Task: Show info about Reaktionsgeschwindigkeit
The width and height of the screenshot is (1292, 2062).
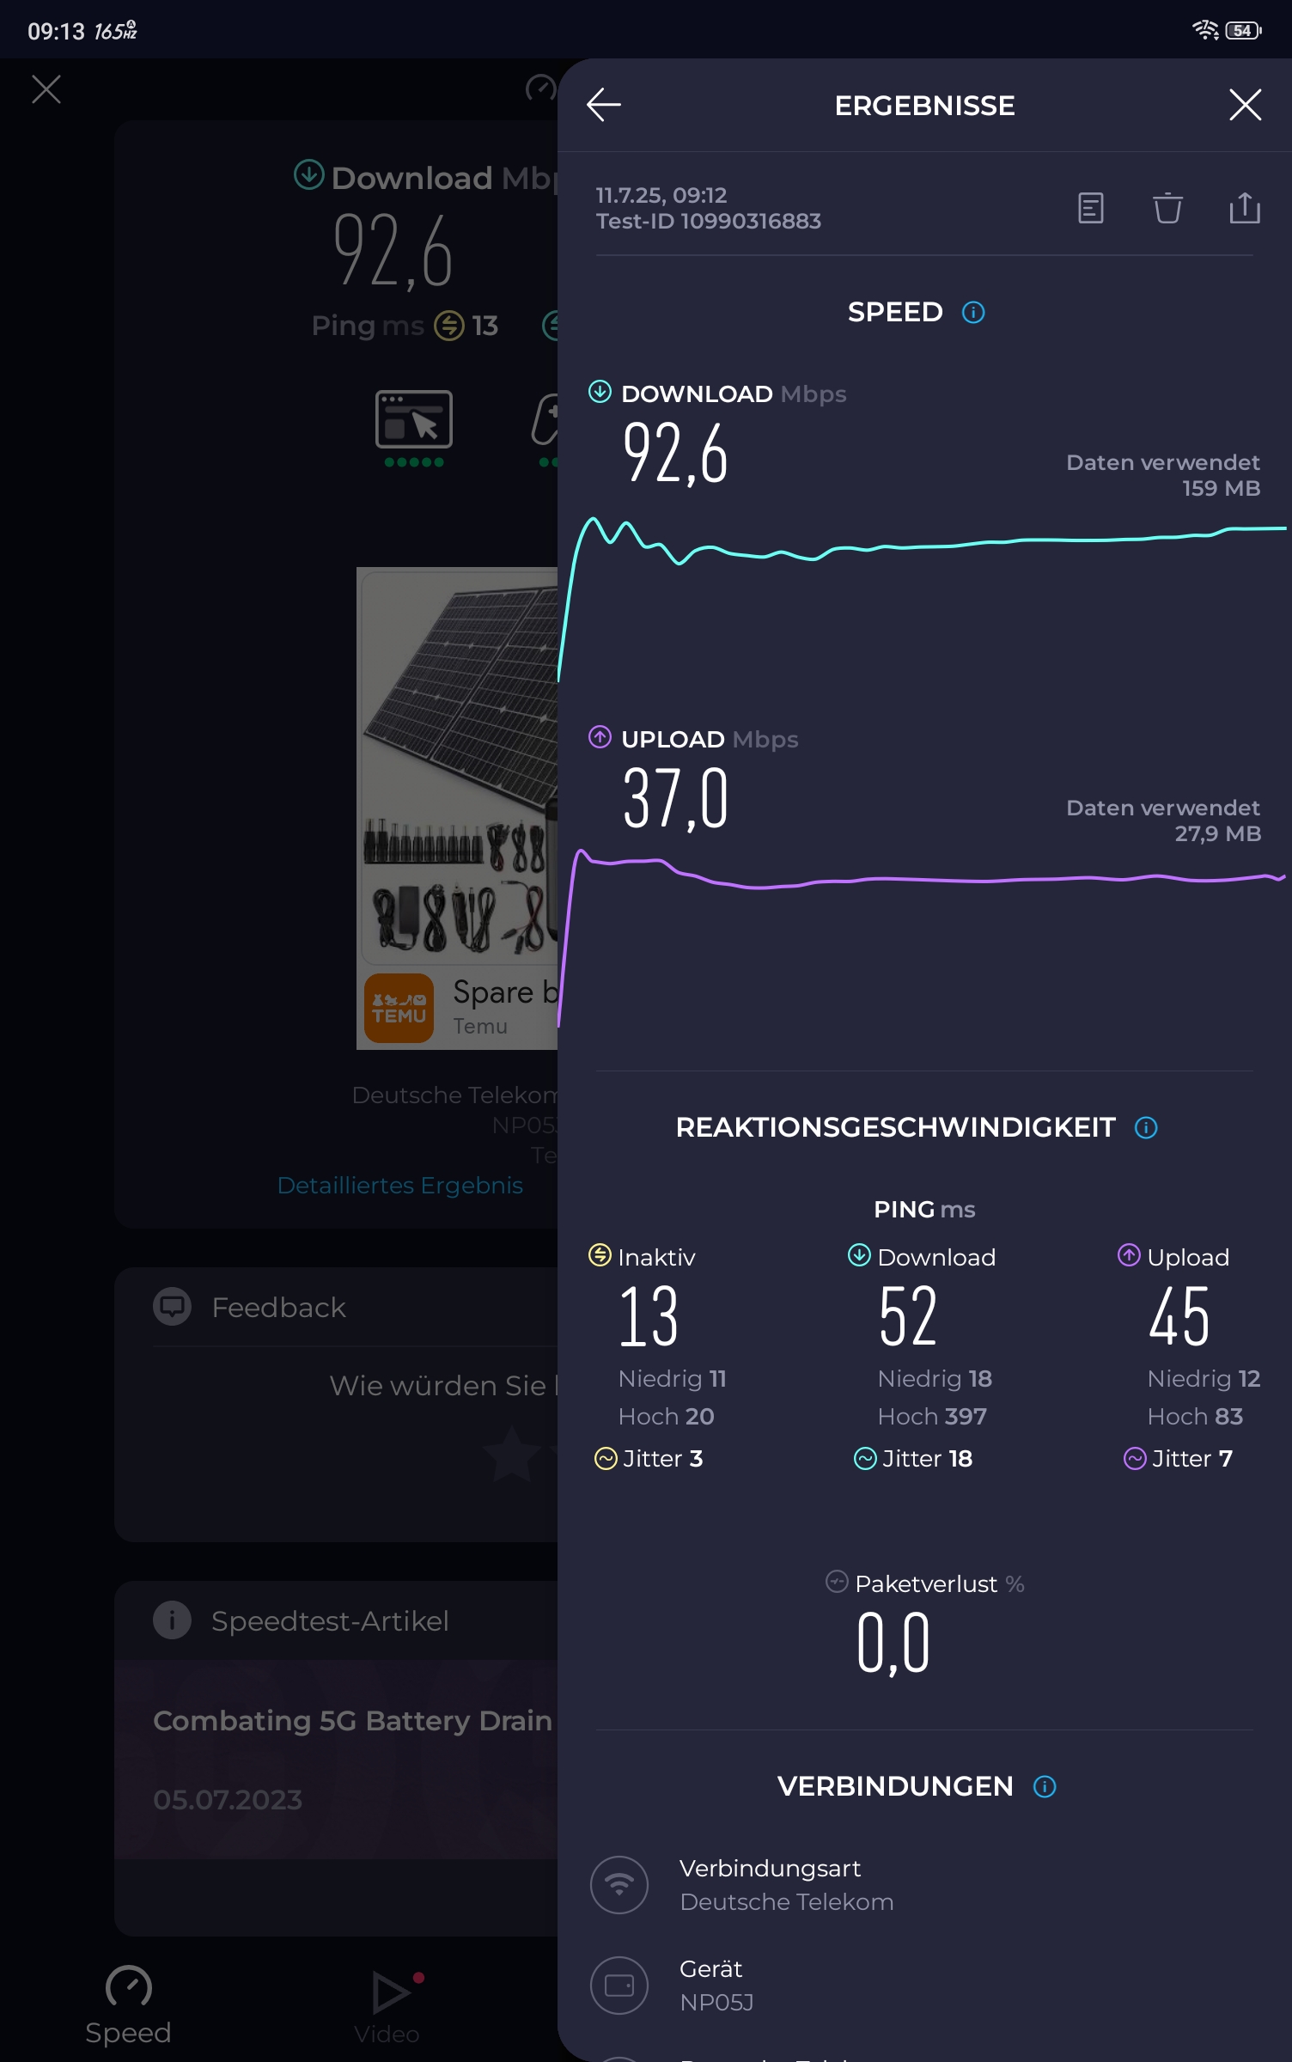Action: point(1146,1127)
